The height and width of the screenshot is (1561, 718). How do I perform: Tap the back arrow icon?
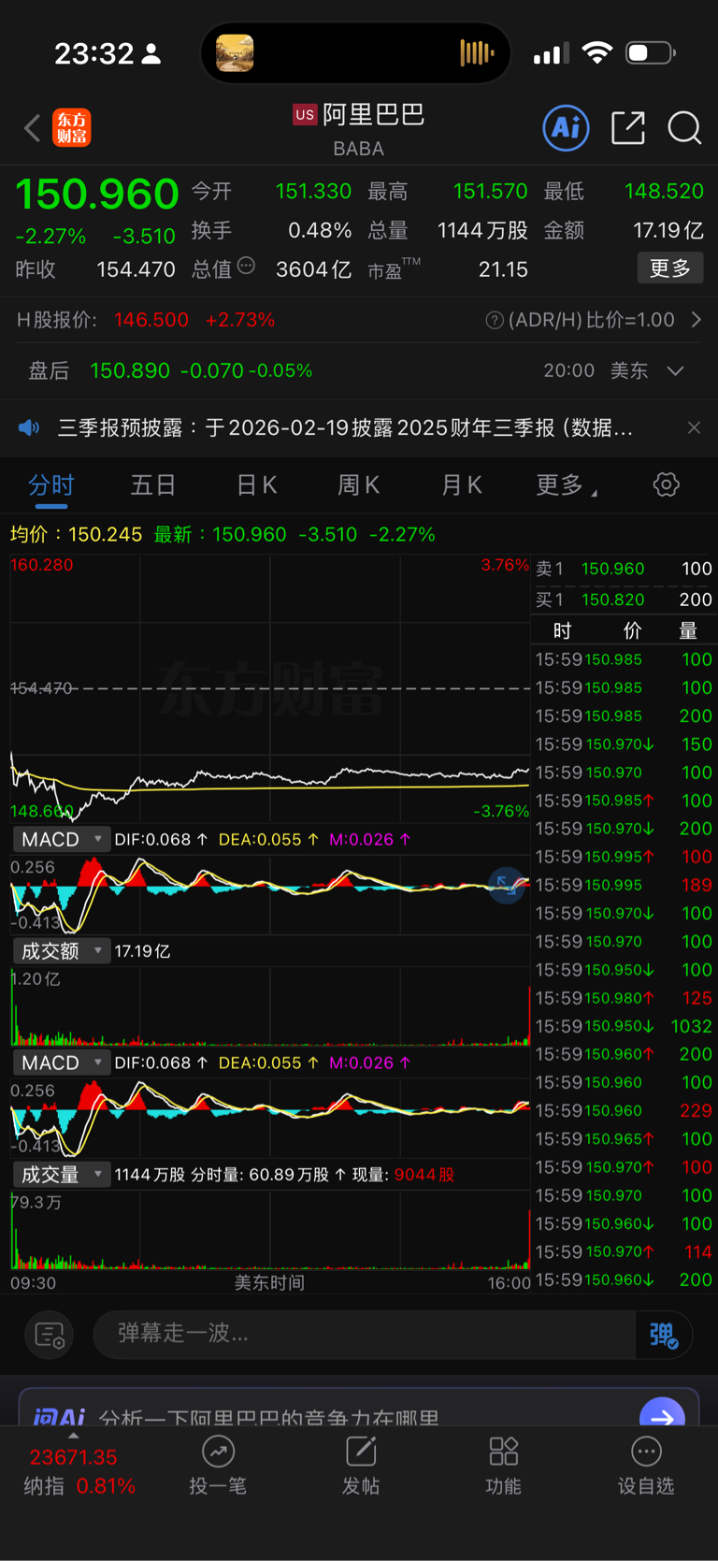[33, 128]
